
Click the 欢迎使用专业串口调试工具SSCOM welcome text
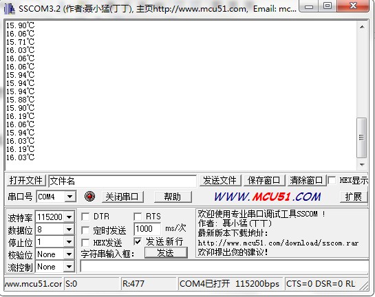[x=261, y=214]
